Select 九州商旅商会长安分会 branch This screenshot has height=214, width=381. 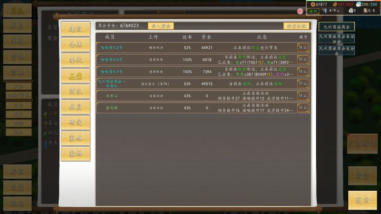[x=337, y=39]
